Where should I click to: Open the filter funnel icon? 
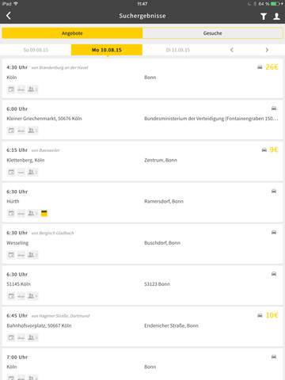(264, 17)
